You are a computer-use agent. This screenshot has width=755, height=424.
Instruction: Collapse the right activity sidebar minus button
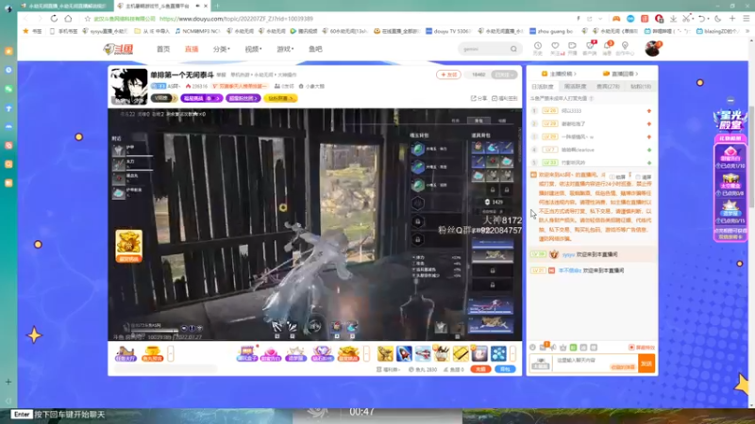pos(730,101)
